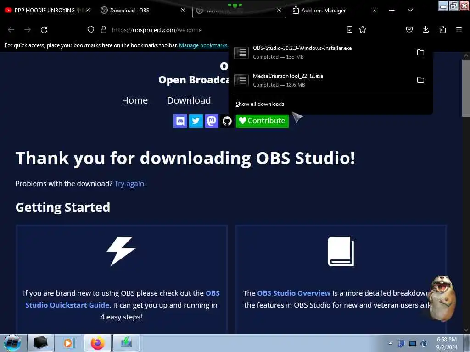Screen dimensions: 470x352
Task: Open new tab with plus button
Action: pos(392,11)
